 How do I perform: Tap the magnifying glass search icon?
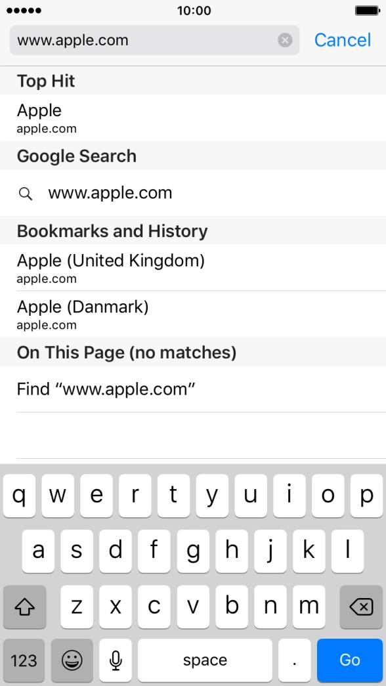click(25, 193)
